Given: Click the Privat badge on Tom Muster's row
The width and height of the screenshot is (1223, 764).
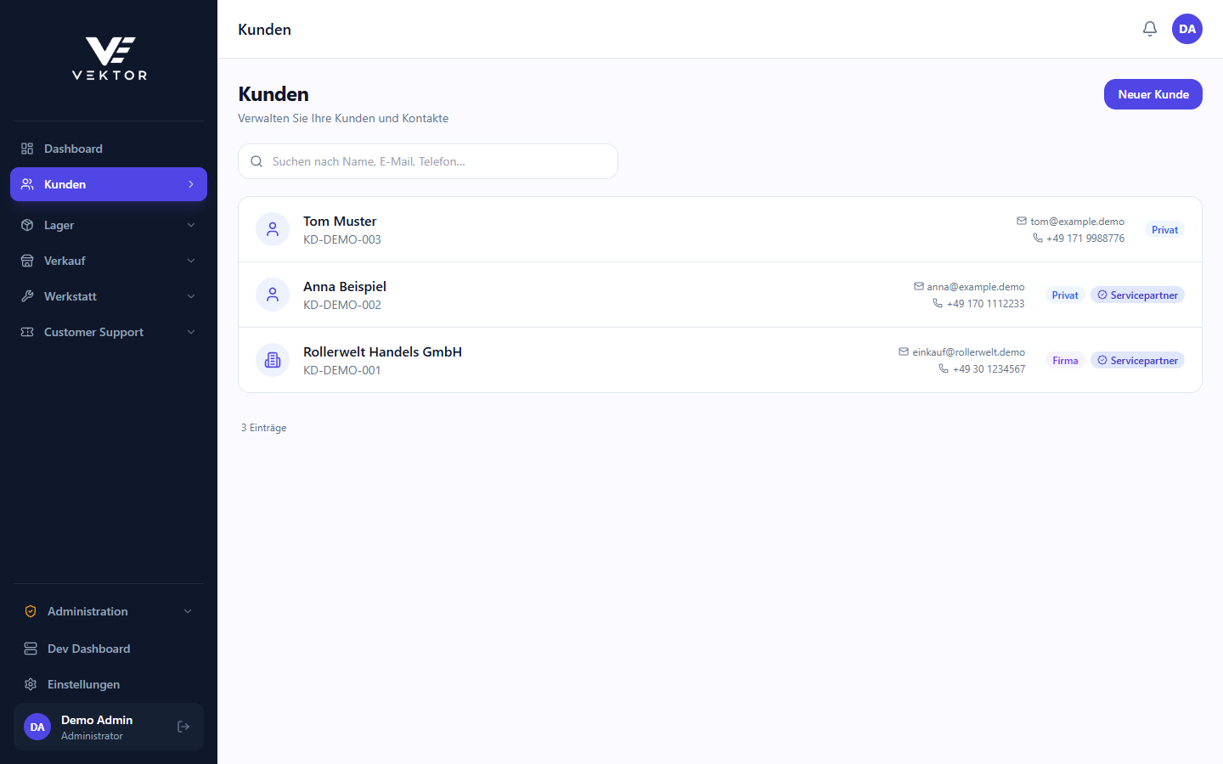Looking at the screenshot, I should (1164, 229).
